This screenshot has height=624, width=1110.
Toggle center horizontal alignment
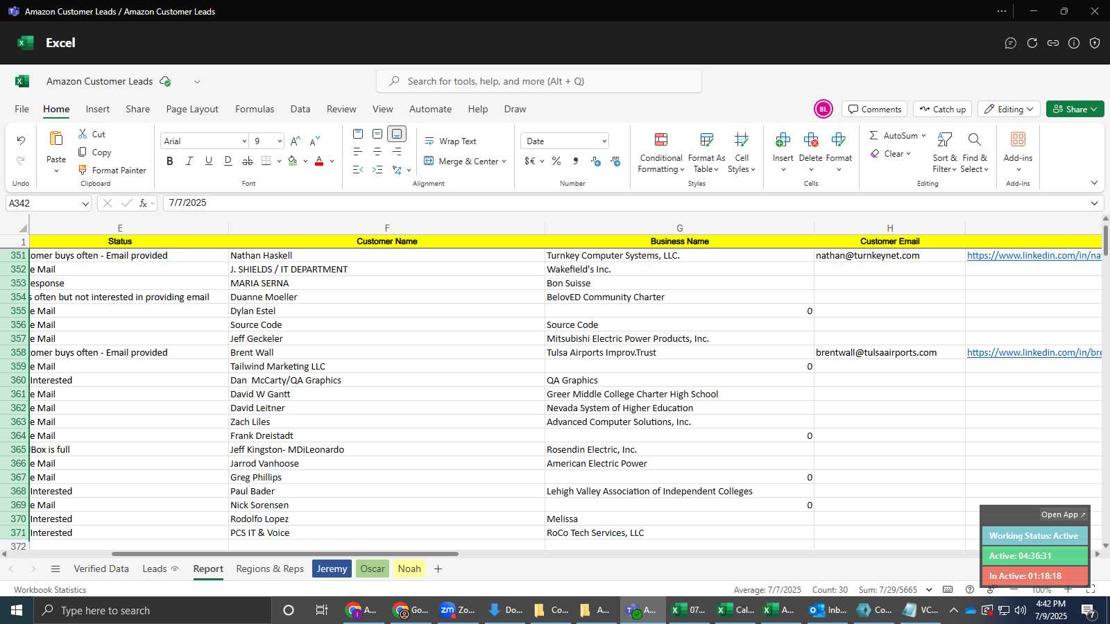click(x=377, y=151)
